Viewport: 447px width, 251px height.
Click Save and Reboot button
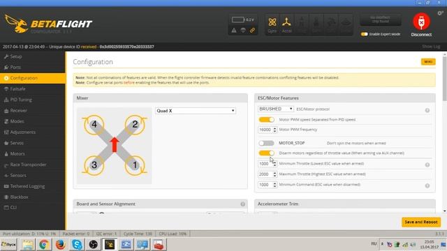pyautogui.click(x=421, y=222)
